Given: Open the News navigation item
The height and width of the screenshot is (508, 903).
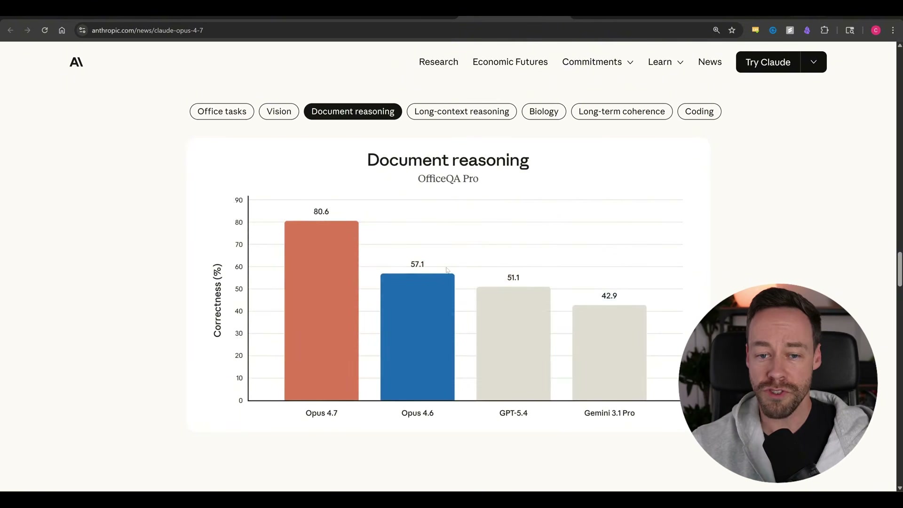Looking at the screenshot, I should (x=710, y=62).
